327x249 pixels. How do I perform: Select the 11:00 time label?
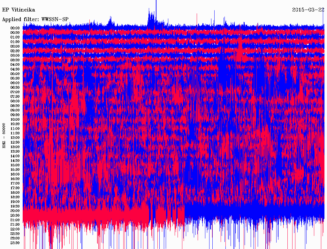(15, 128)
